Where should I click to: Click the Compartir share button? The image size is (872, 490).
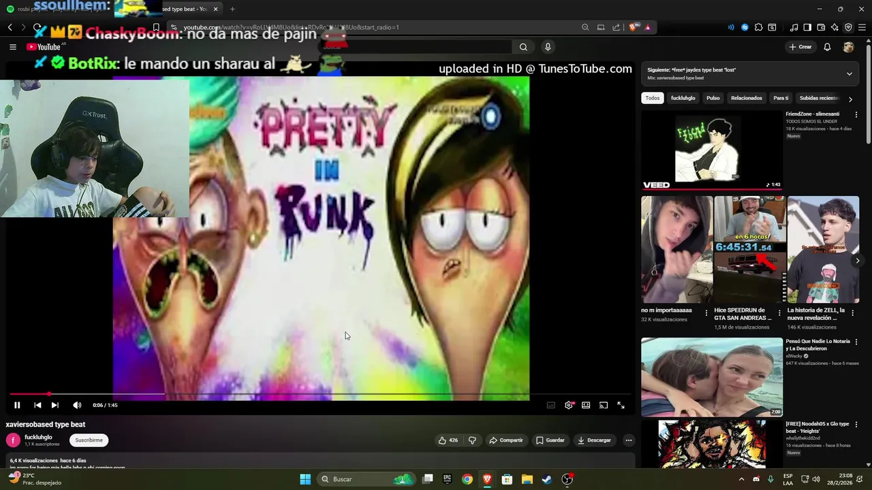(506, 440)
